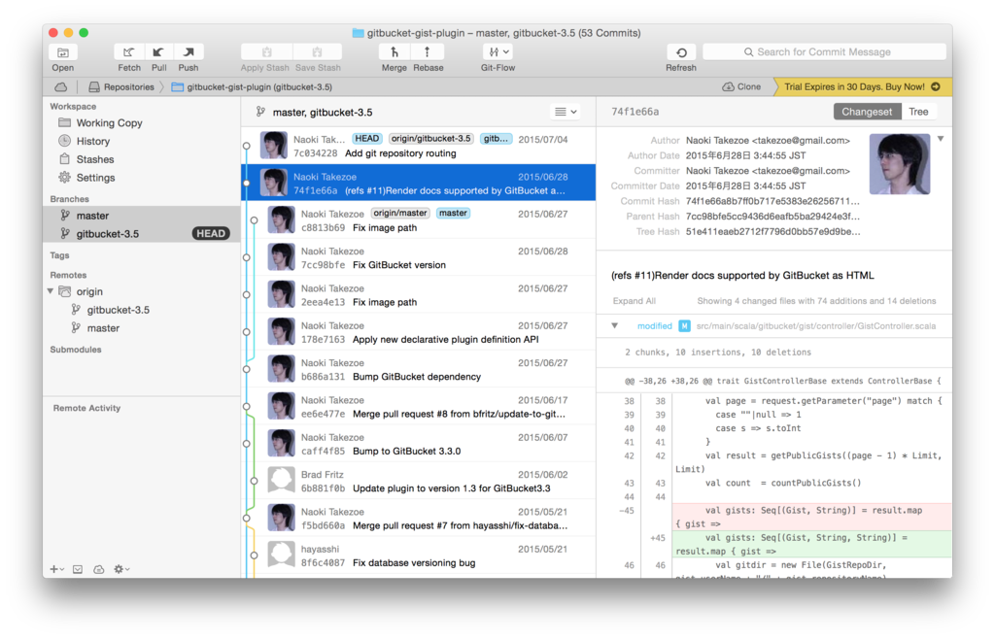
Task: Focus the Search for Commit Message field
Action: (x=824, y=52)
